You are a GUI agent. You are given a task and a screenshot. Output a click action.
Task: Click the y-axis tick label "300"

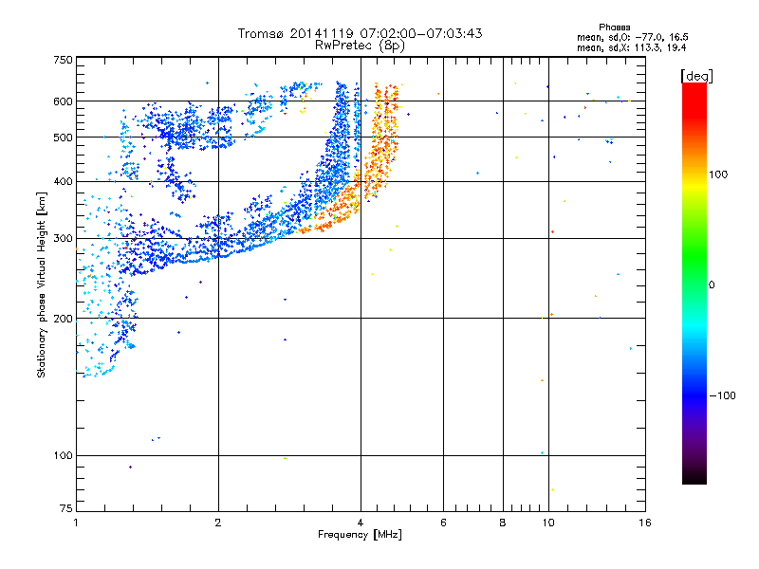click(x=63, y=238)
